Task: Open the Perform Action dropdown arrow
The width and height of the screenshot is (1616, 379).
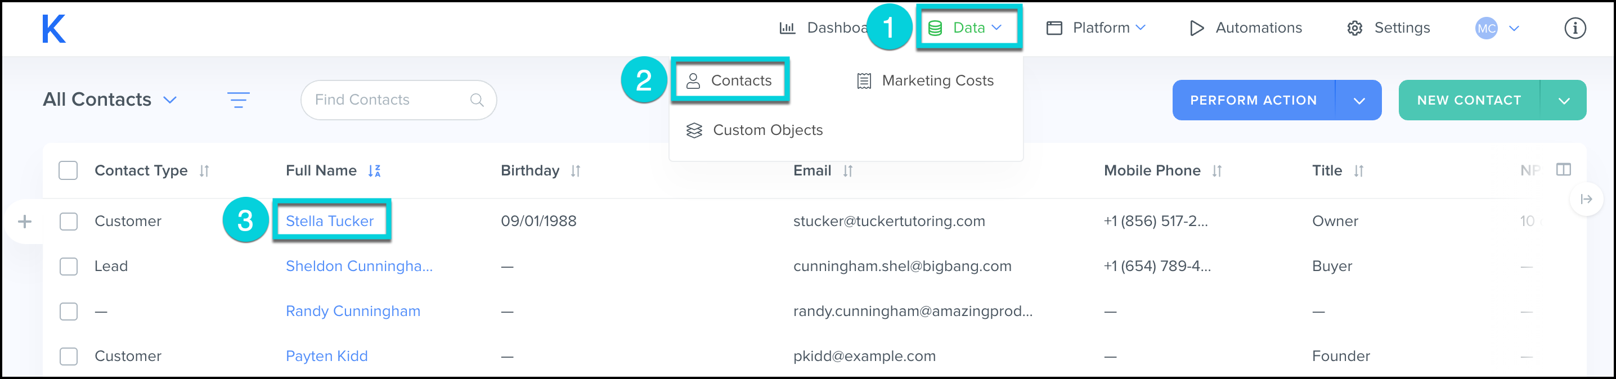Action: [1359, 100]
